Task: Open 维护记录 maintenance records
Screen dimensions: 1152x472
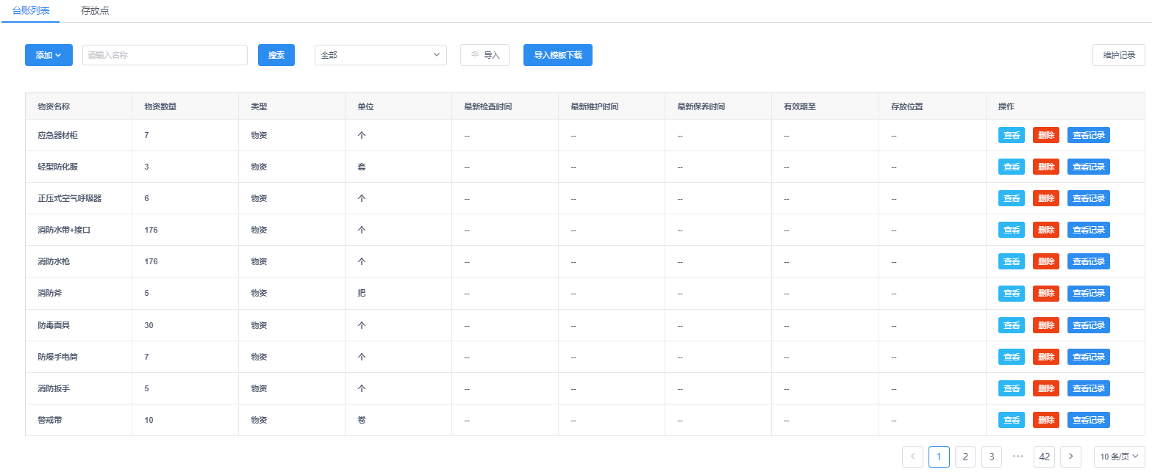Action: click(x=1118, y=55)
